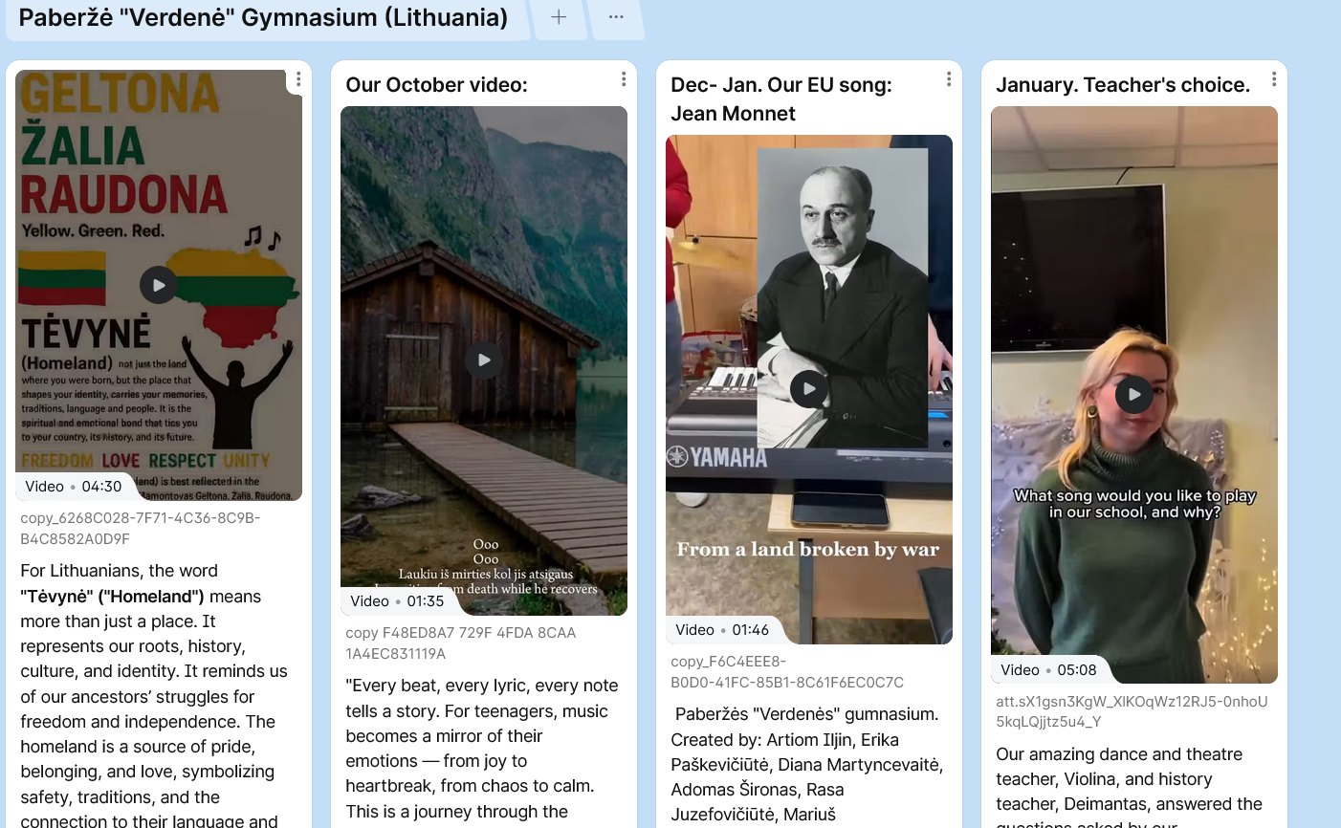Viewport: 1341px width, 828px height.
Task: Open three-dot menu on Teacher's choice post
Action: coord(1274,79)
